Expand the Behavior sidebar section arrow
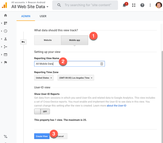Image resolution: width=163 pixels, height=143 pixels. tap(2, 55)
